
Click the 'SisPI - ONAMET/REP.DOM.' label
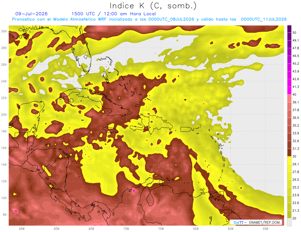coord(256,222)
